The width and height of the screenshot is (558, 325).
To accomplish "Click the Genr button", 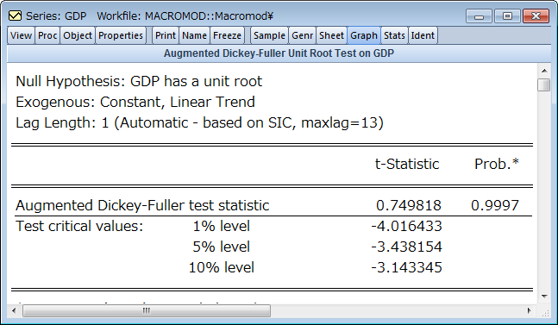I will [302, 35].
